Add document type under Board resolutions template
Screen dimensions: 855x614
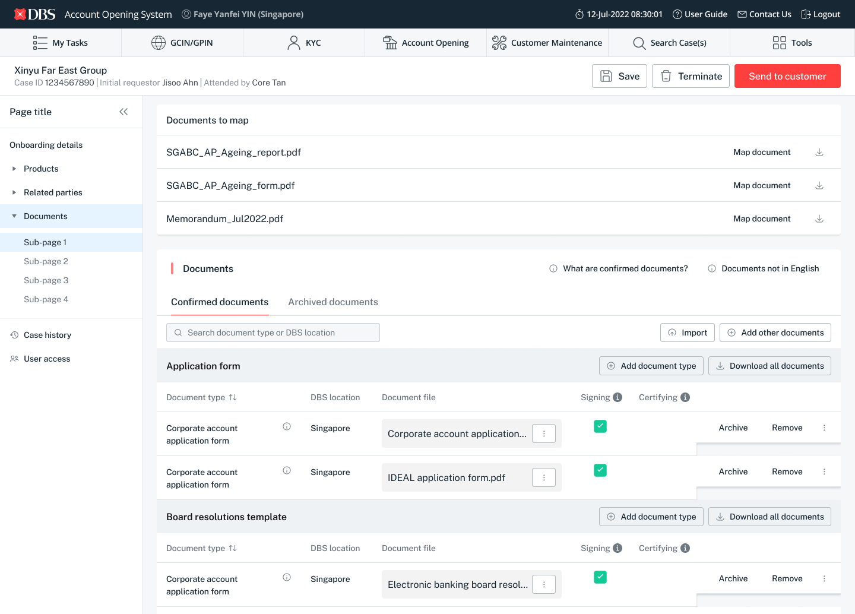[x=651, y=517]
